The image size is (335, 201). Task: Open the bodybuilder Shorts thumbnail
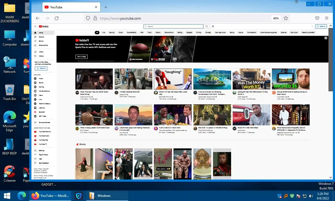coord(182,164)
